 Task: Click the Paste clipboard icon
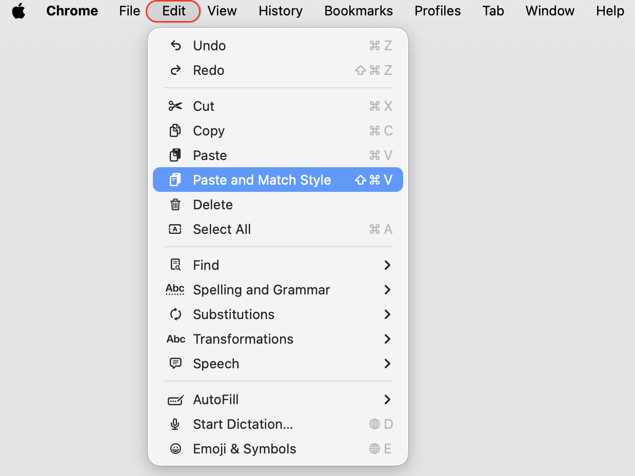(175, 155)
